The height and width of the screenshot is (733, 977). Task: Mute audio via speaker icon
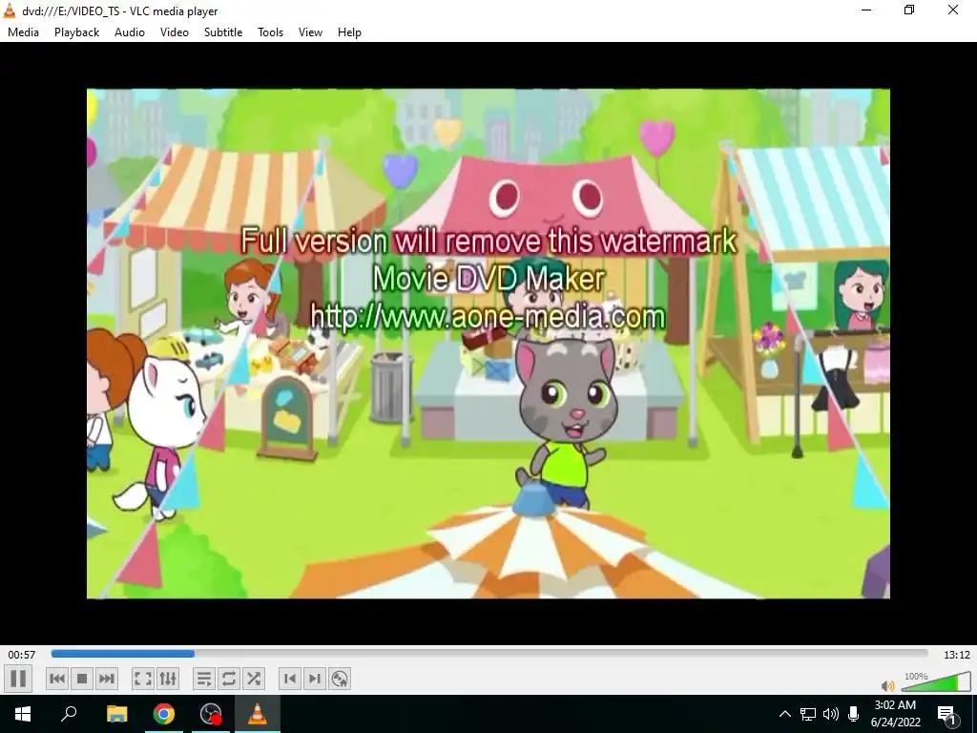coord(888,685)
